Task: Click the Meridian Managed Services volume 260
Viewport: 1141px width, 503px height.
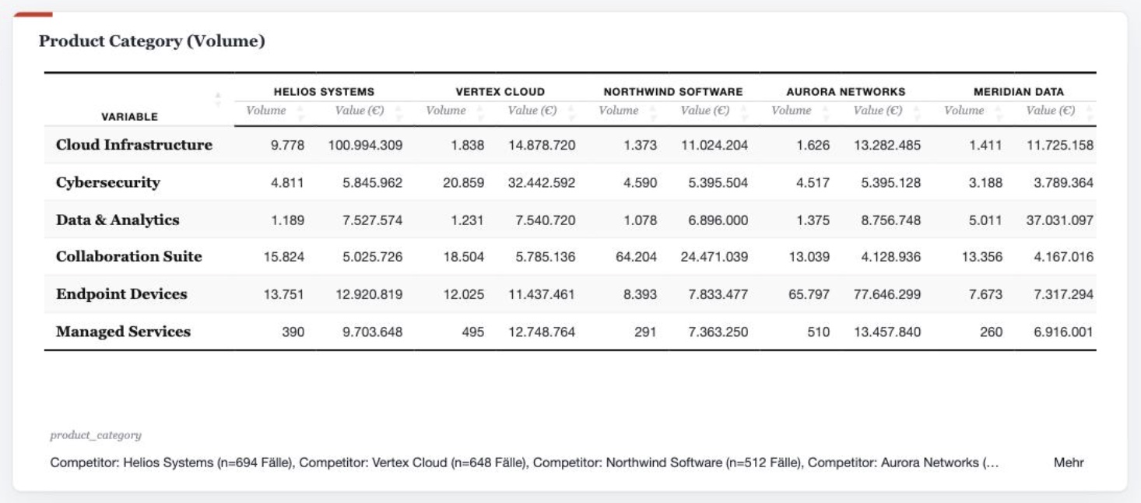Action: (992, 332)
